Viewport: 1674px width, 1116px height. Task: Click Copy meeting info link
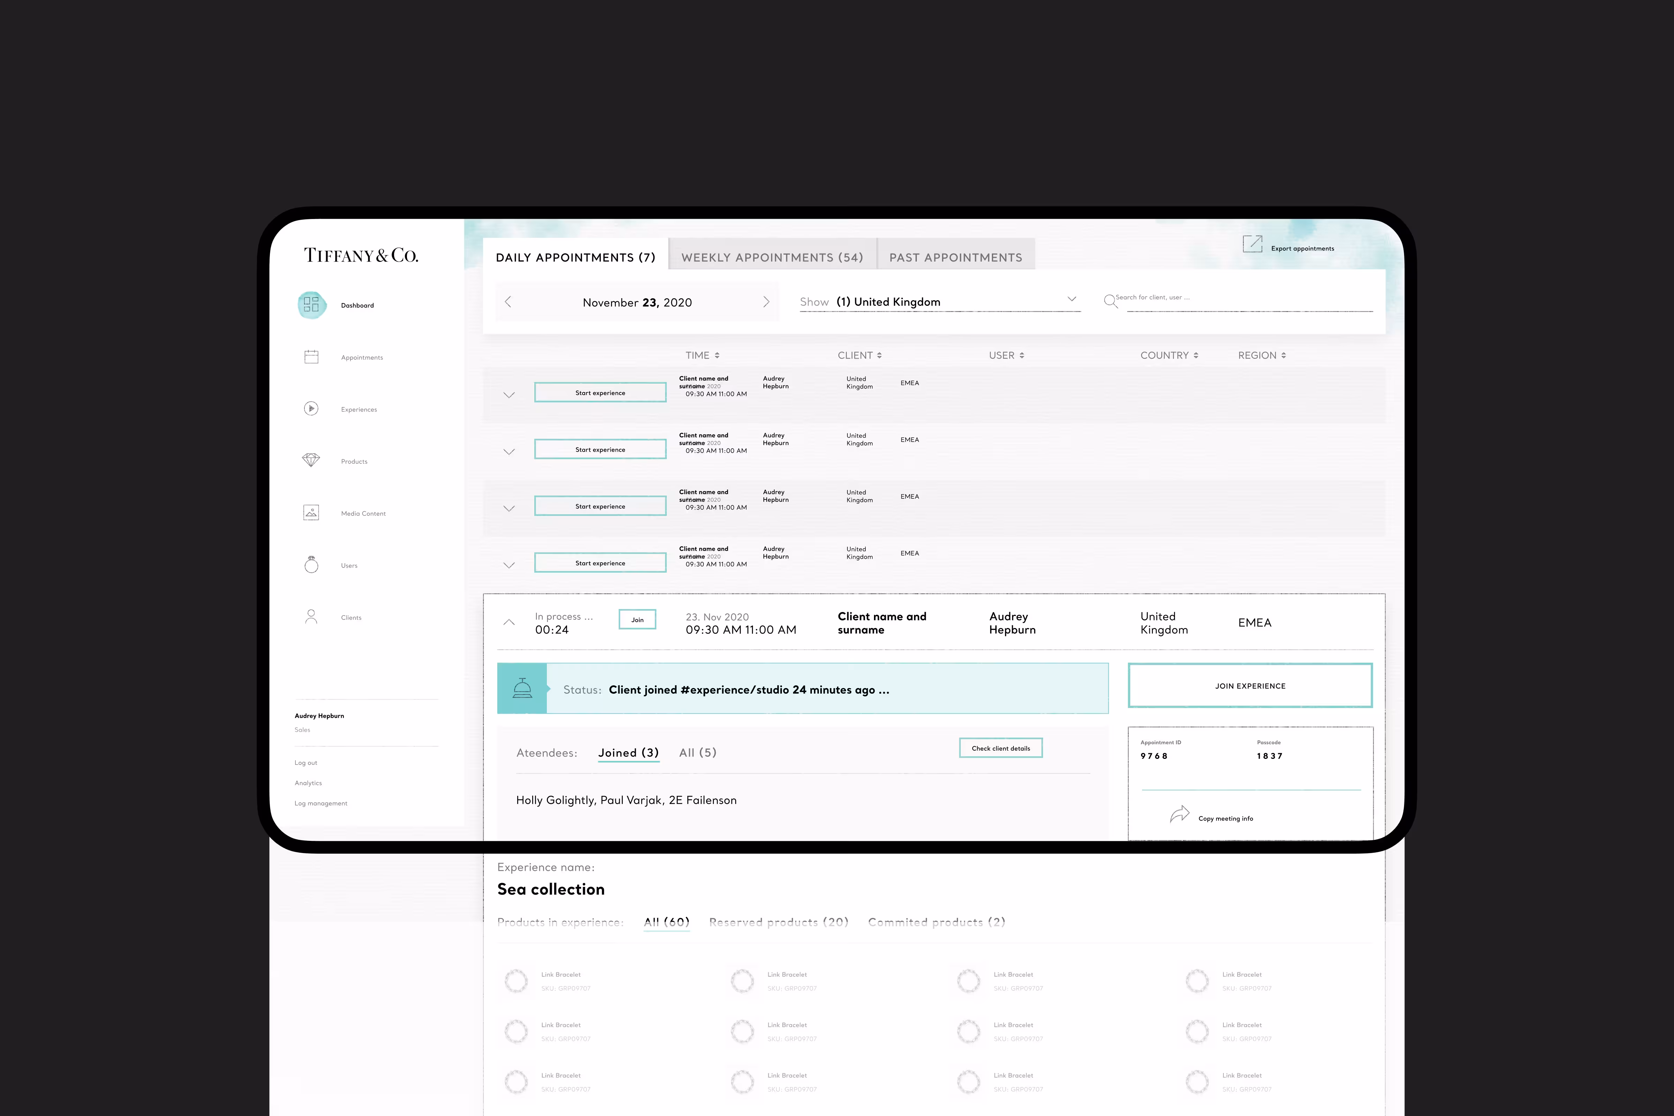click(1226, 819)
